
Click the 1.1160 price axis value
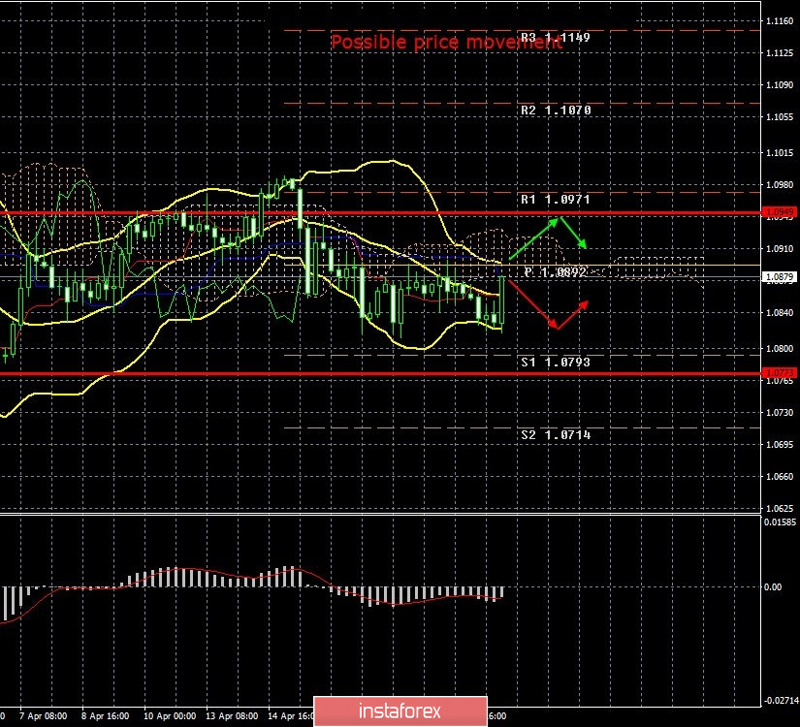point(780,21)
